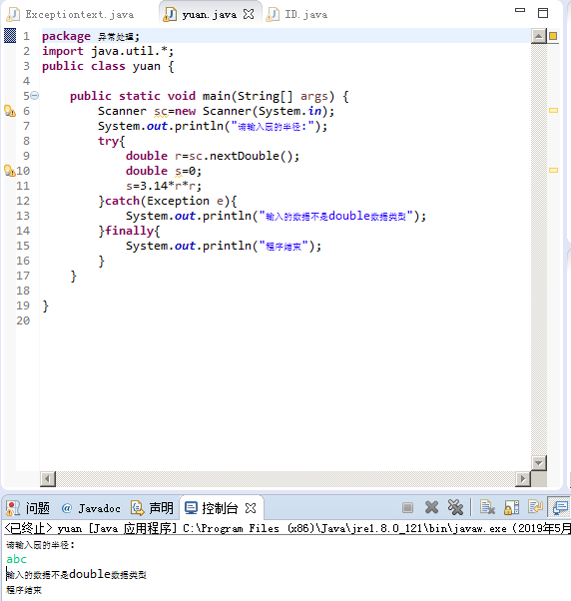Click the 'finally' keyword on line 14
The width and height of the screenshot is (571, 601).
coord(129,231)
